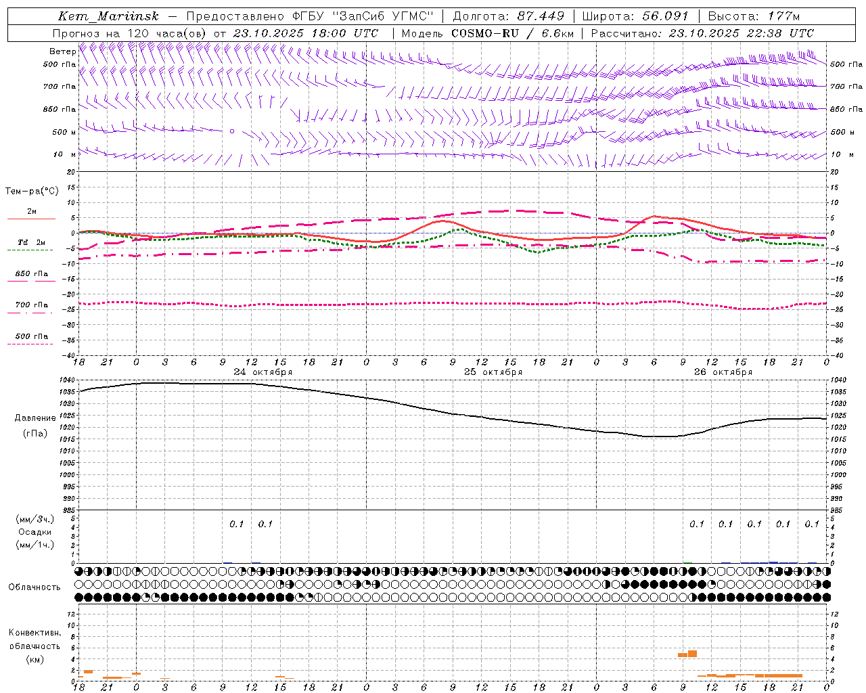Click the Давление pressure label

coord(35,418)
